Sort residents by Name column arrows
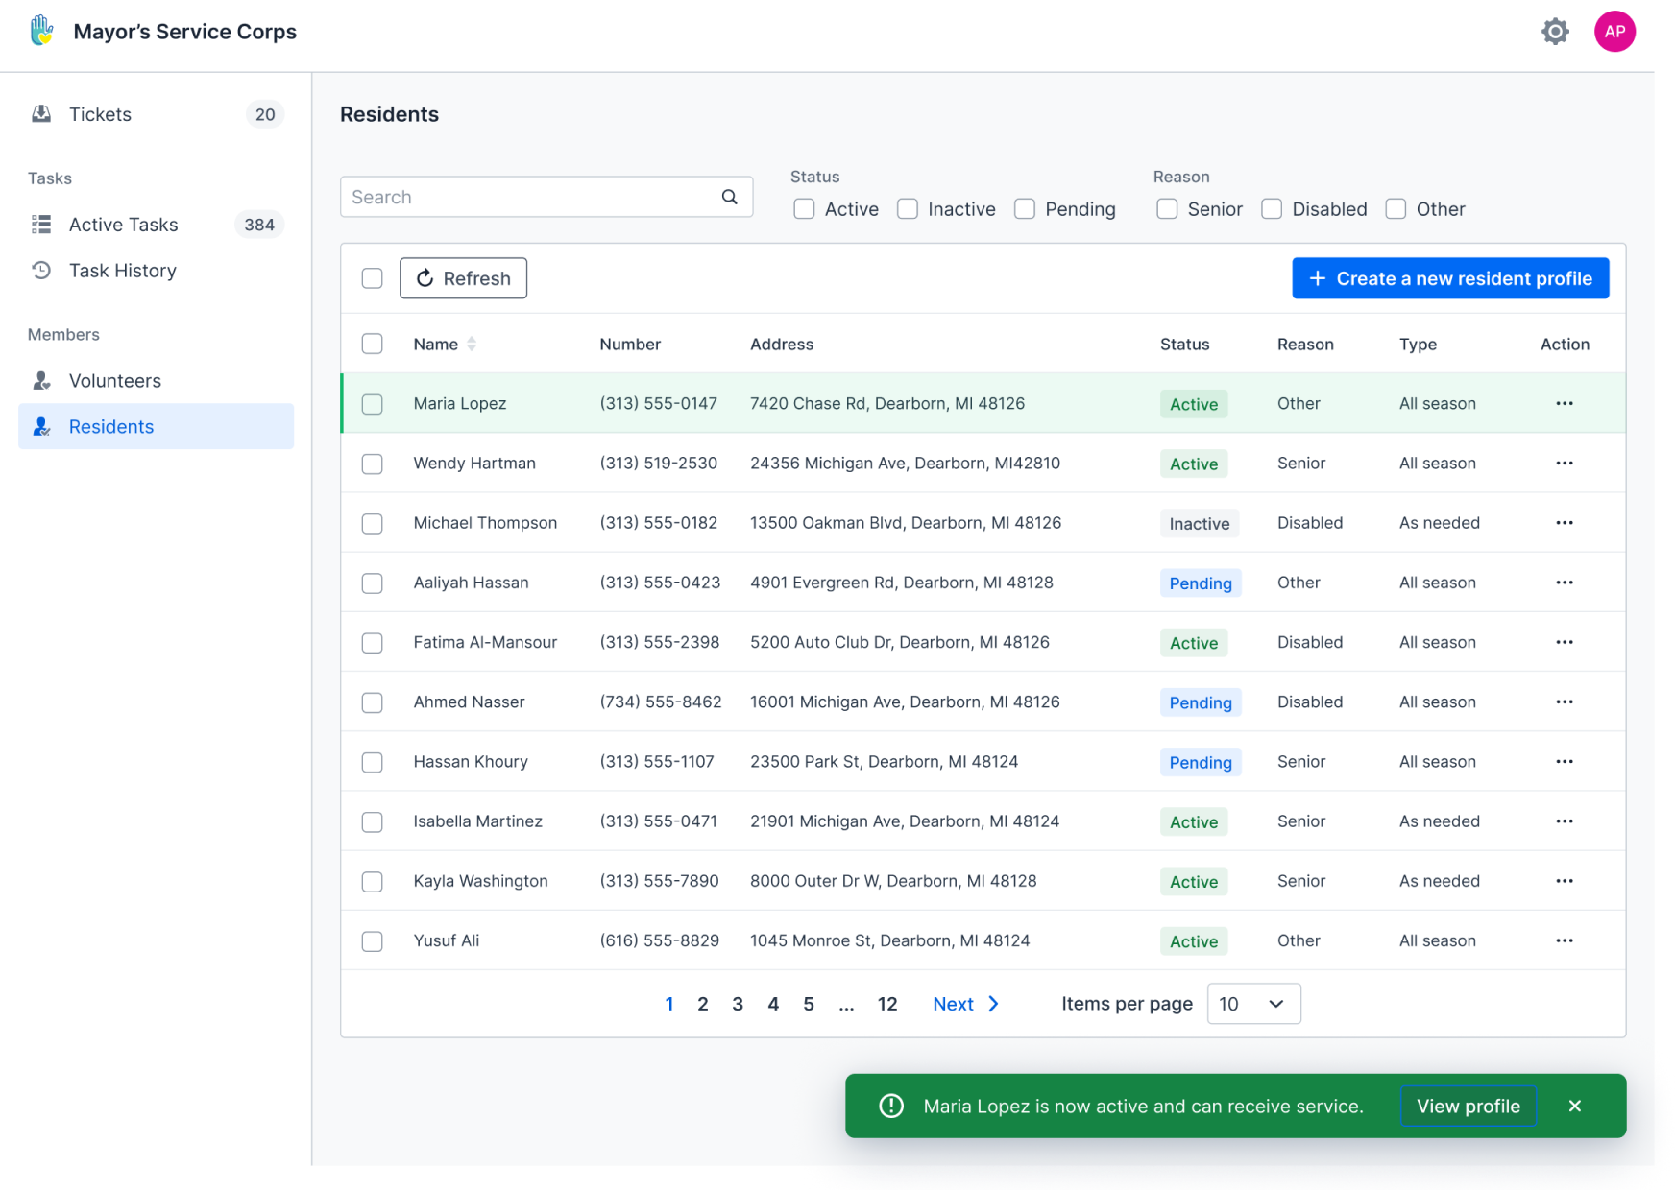 (472, 344)
